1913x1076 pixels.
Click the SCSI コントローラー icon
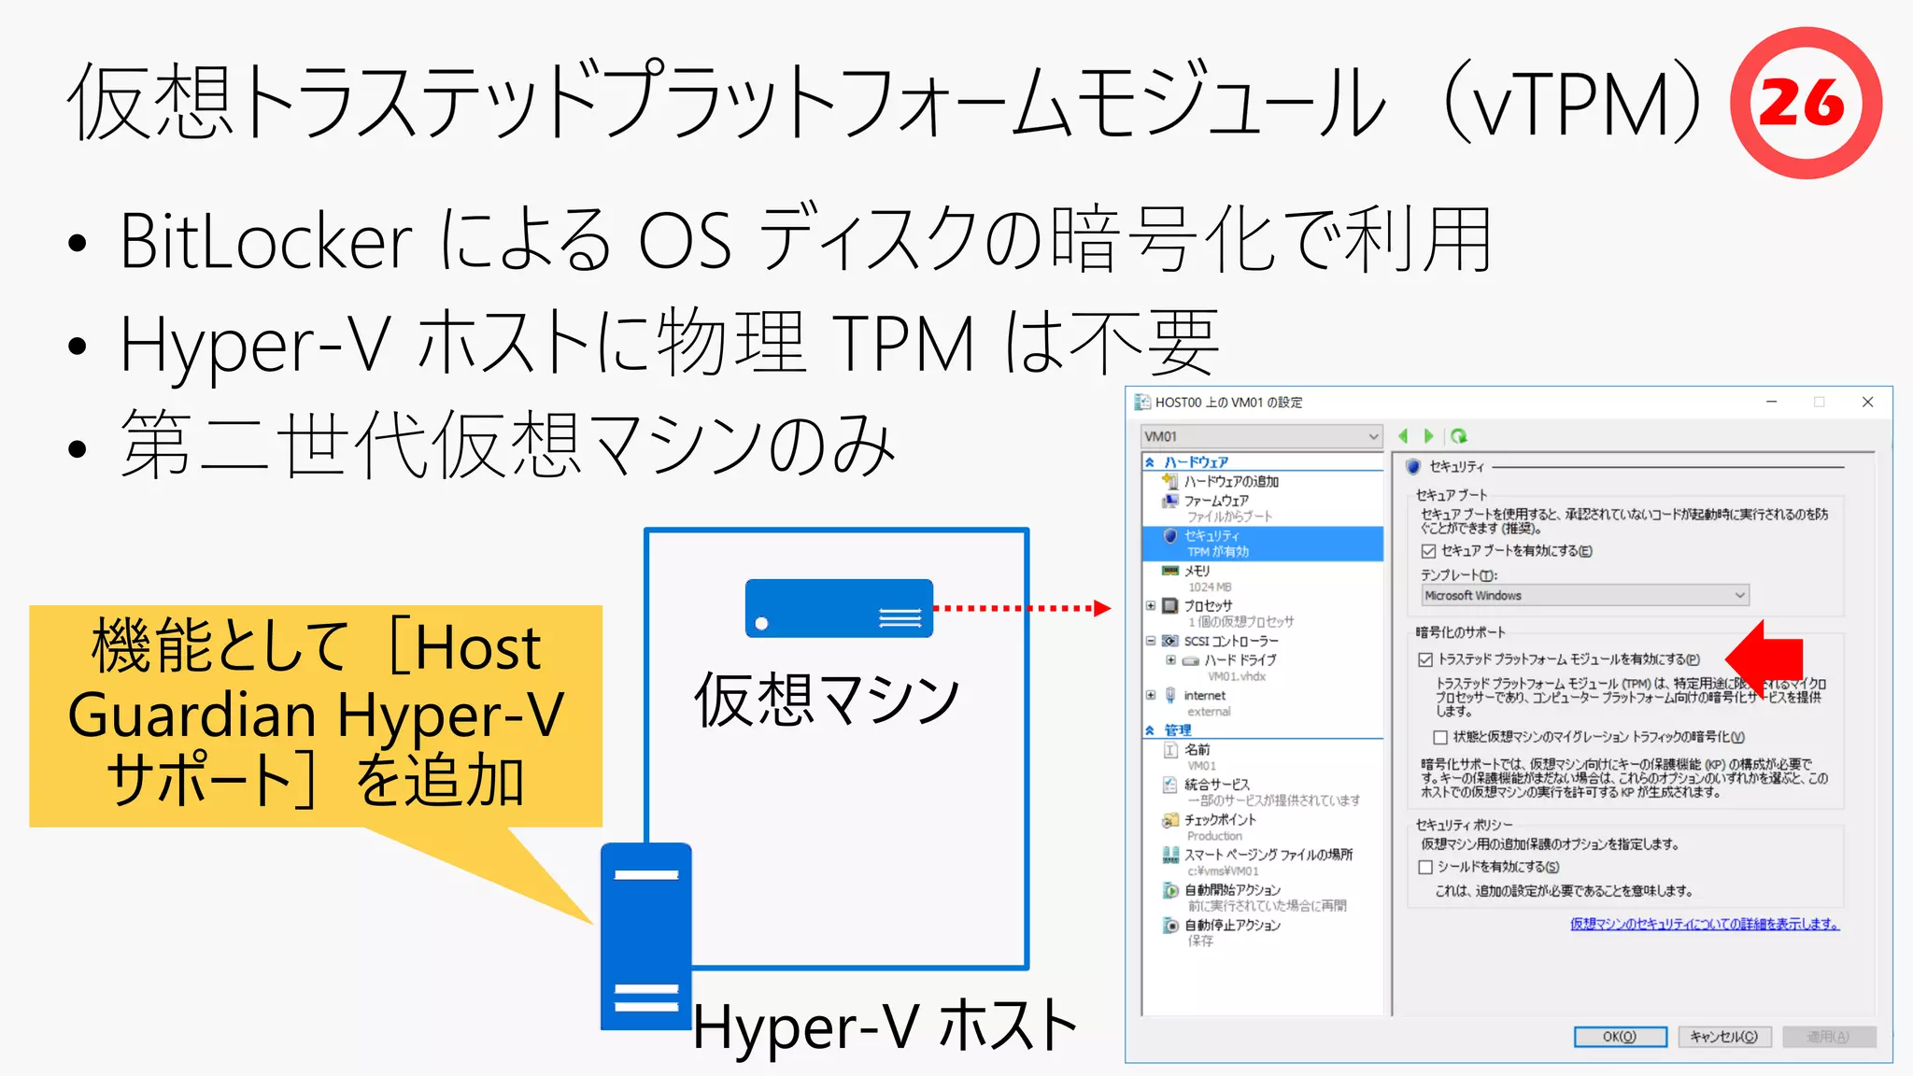coord(1170,641)
